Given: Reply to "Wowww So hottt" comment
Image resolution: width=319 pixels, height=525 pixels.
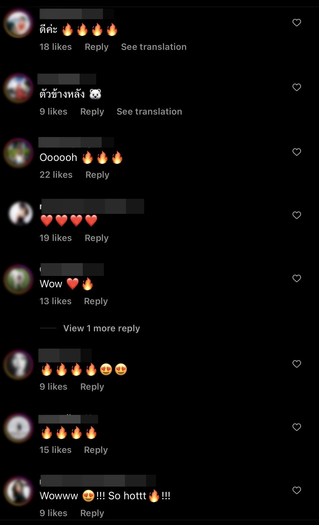Looking at the screenshot, I should (x=92, y=513).
